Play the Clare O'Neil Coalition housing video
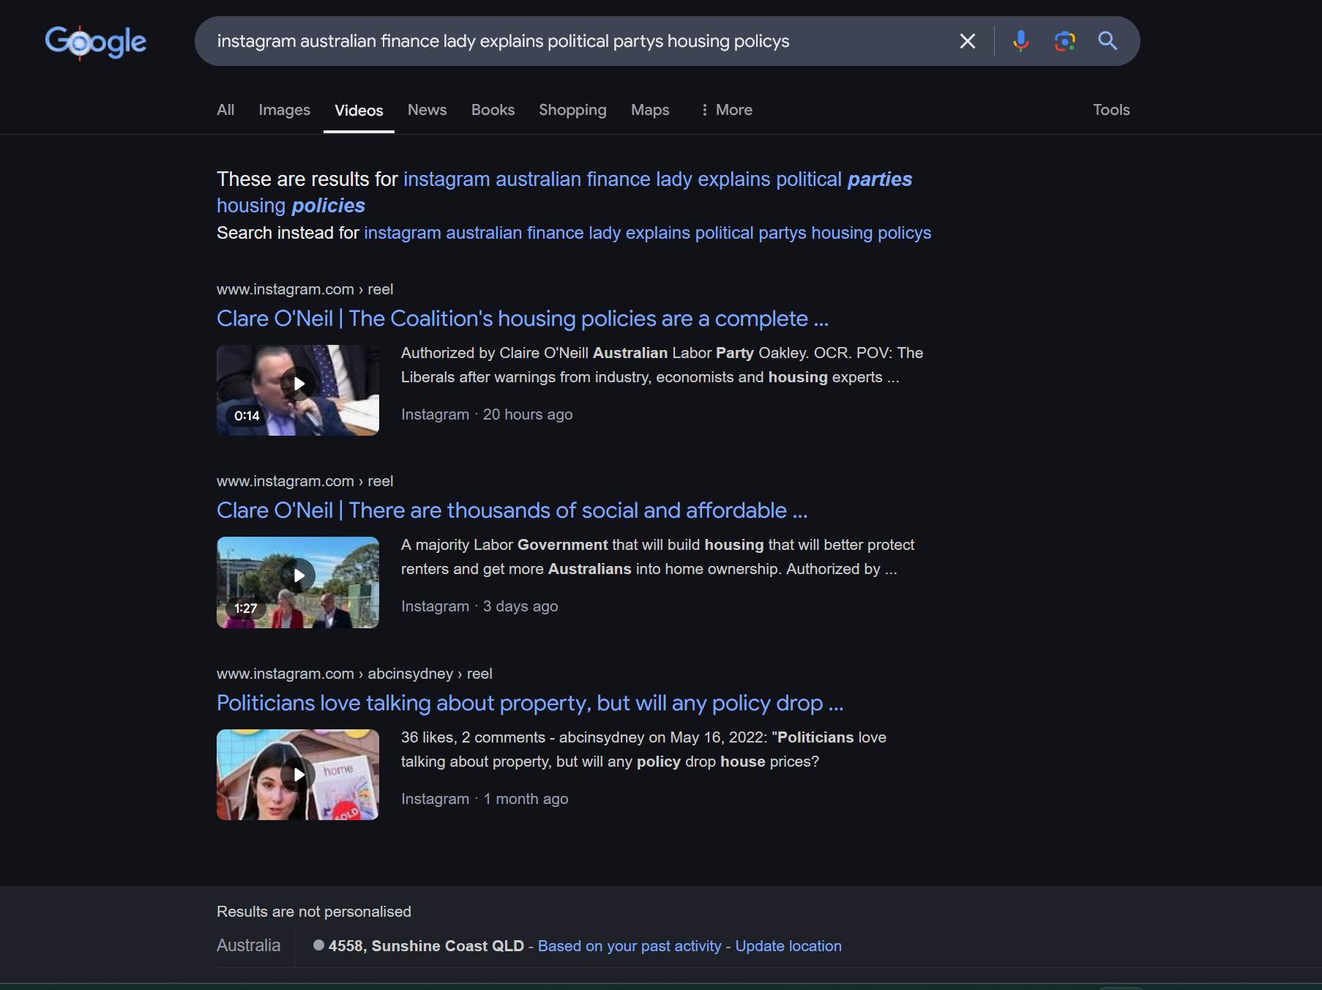1322x990 pixels. pyautogui.click(x=297, y=383)
